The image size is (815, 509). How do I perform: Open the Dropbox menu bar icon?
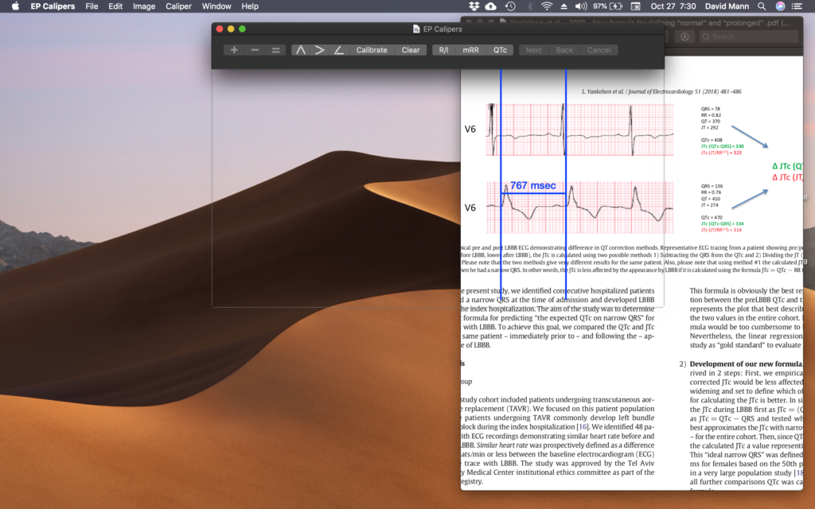tap(473, 6)
